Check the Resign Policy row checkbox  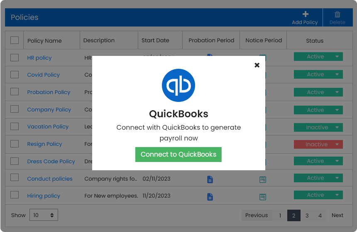[x=15, y=144]
